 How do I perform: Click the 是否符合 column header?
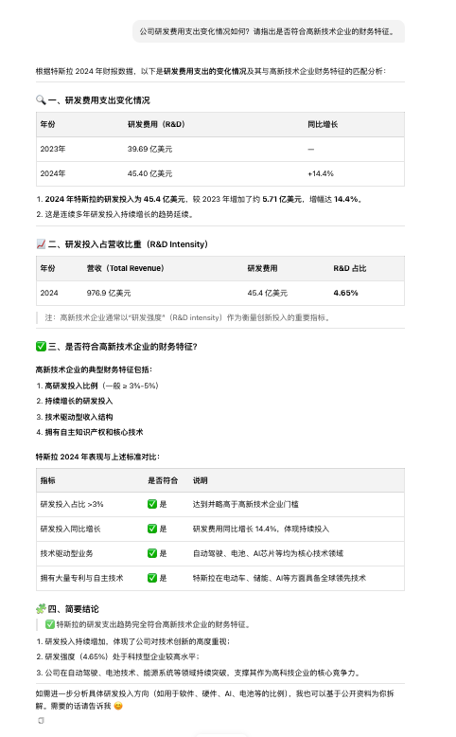[x=163, y=480]
